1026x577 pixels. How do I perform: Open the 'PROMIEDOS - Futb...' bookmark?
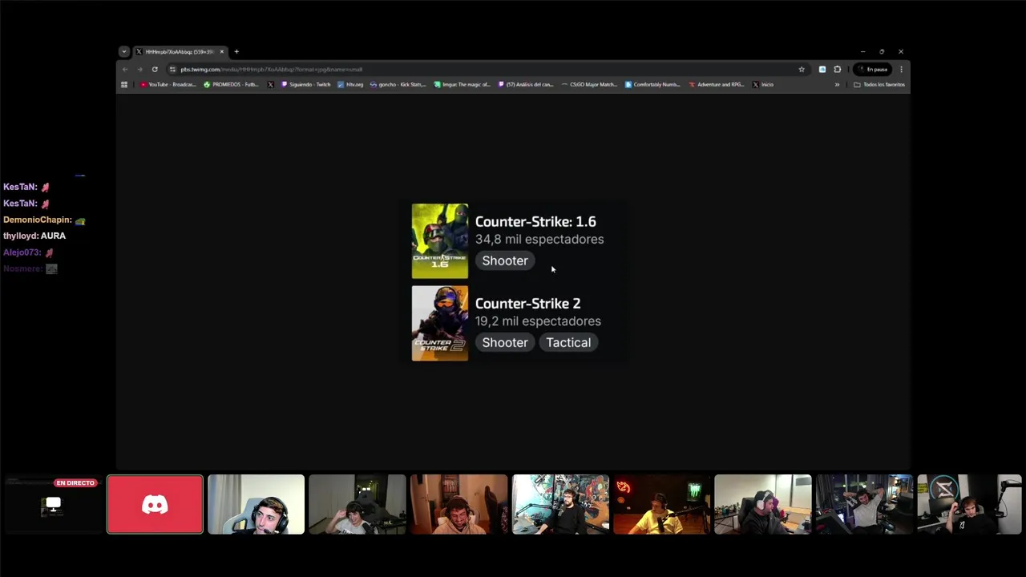(231, 84)
